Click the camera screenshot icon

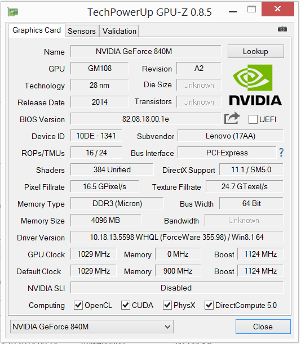[x=282, y=29]
